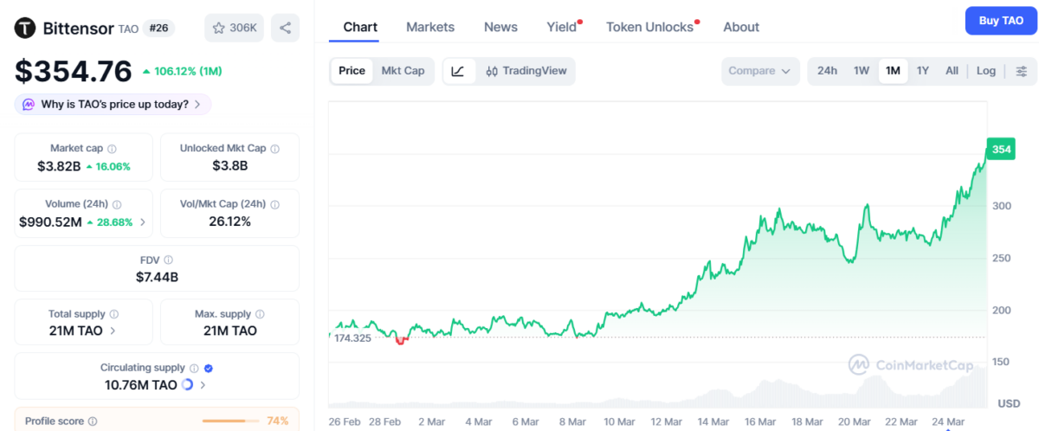Open the Markets tab

(x=430, y=27)
